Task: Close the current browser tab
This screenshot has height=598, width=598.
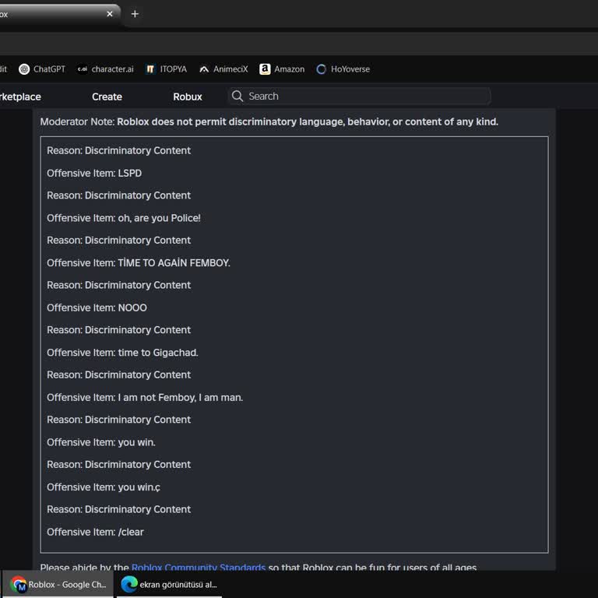Action: 110,14
